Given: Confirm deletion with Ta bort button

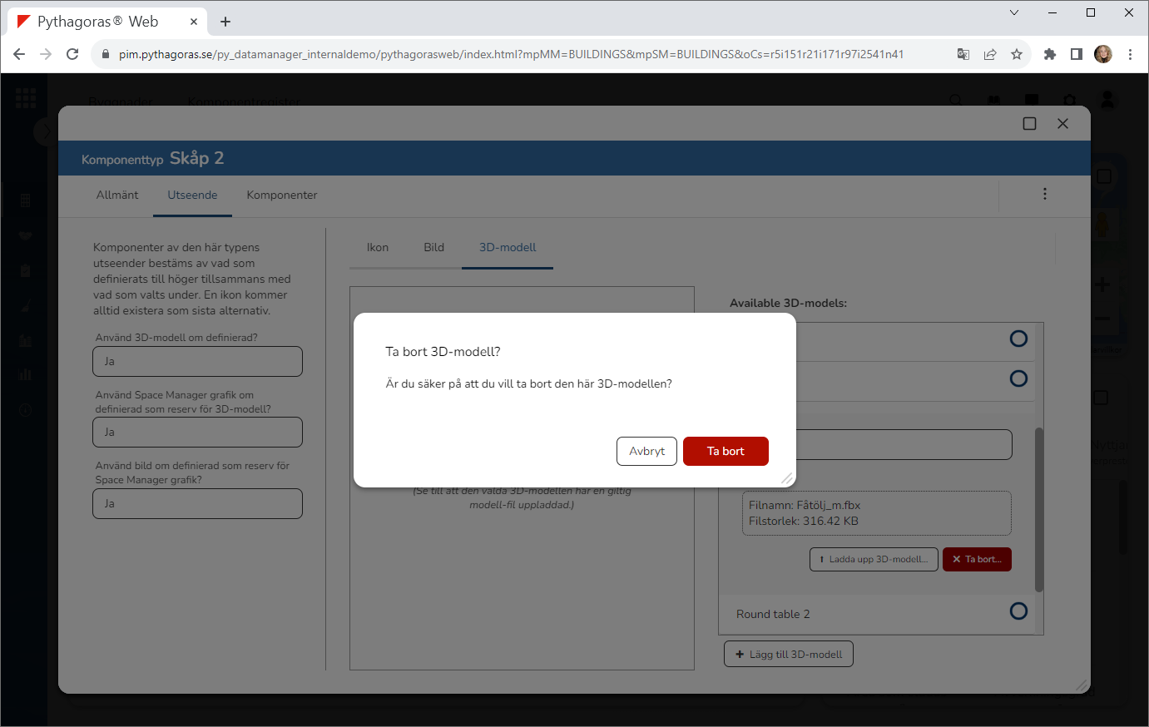Looking at the screenshot, I should 726,452.
